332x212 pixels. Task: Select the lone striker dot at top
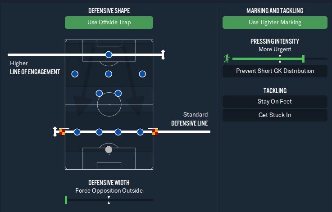(109, 54)
